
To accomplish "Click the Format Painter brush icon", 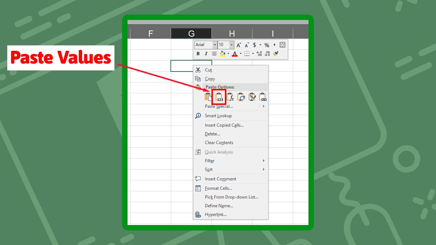I will click(276, 54).
